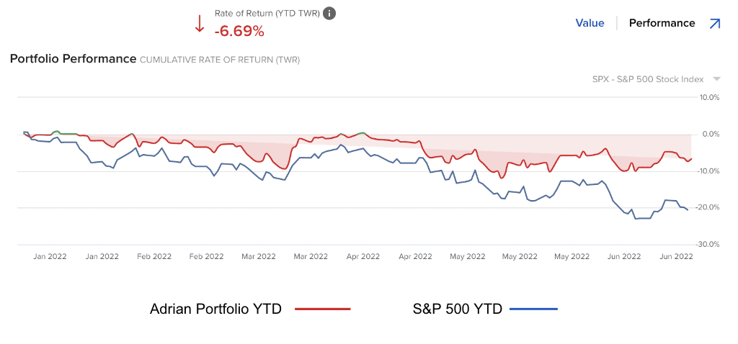Click the -30.0% y-axis label
The image size is (738, 344).
click(709, 245)
